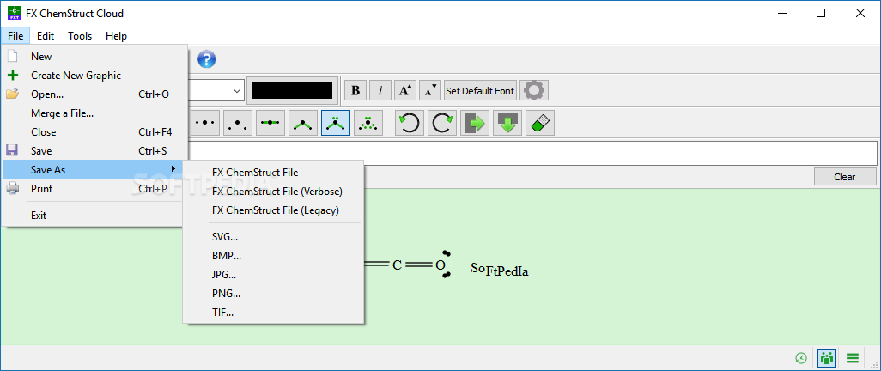Export as BMP...
881x371 pixels.
point(274,256)
